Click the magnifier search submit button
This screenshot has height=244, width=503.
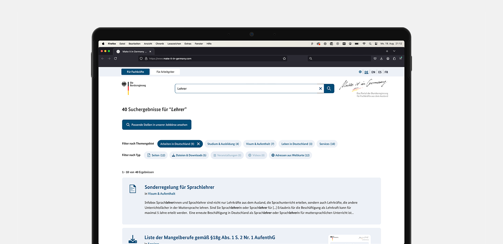point(329,89)
